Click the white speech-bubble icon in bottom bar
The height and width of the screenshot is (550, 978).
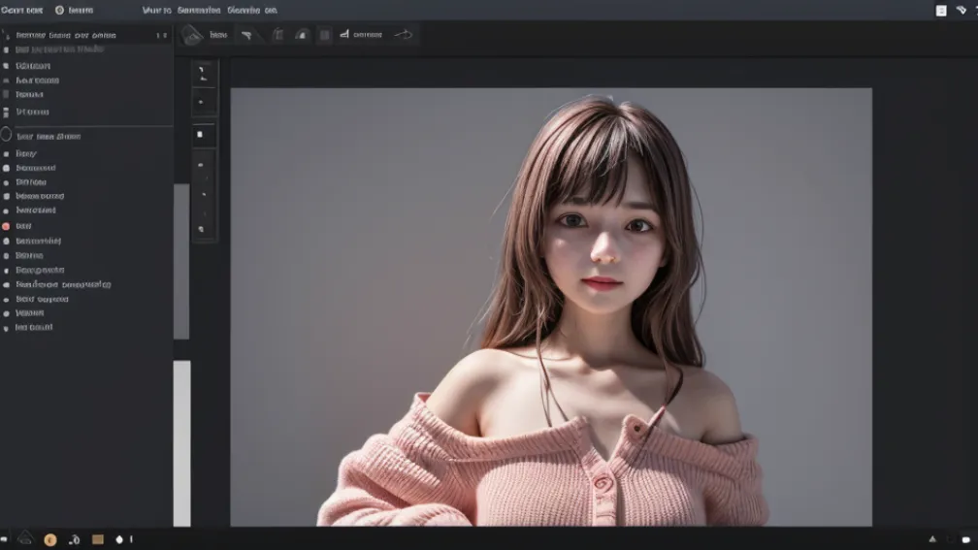tap(966, 539)
